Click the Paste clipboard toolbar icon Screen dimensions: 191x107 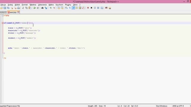[x=30, y=8]
